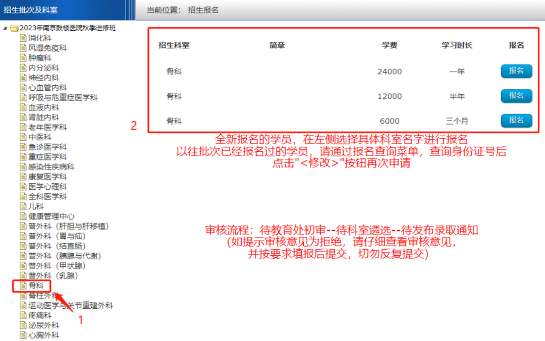Choose 血液内科 from the list
Screen dimensions: 545x341
[43, 107]
